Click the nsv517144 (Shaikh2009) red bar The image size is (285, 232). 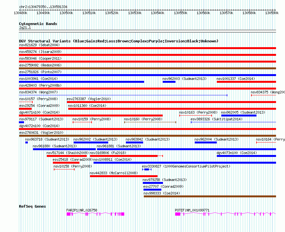point(67,156)
